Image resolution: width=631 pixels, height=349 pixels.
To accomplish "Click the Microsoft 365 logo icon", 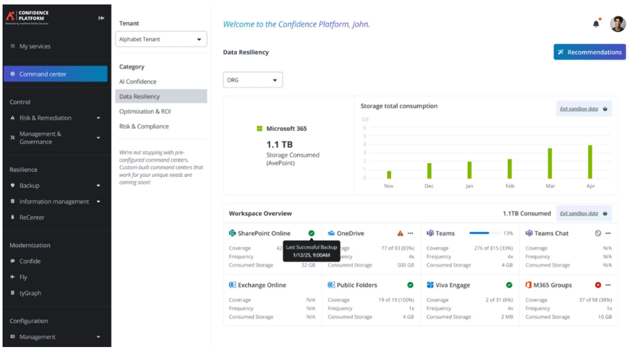I will (x=259, y=129).
